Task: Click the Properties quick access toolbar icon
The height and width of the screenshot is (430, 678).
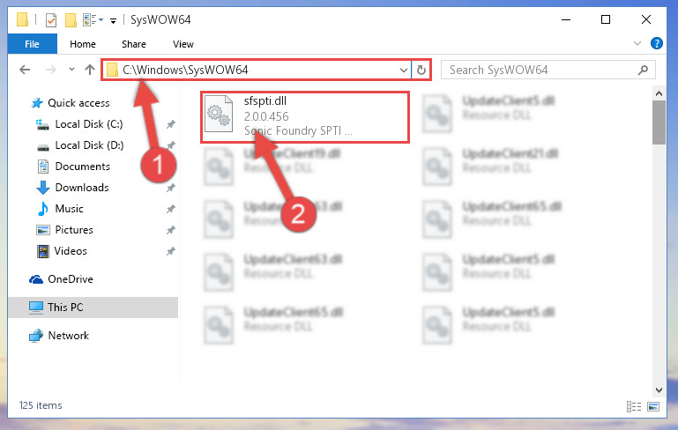Action: point(51,20)
